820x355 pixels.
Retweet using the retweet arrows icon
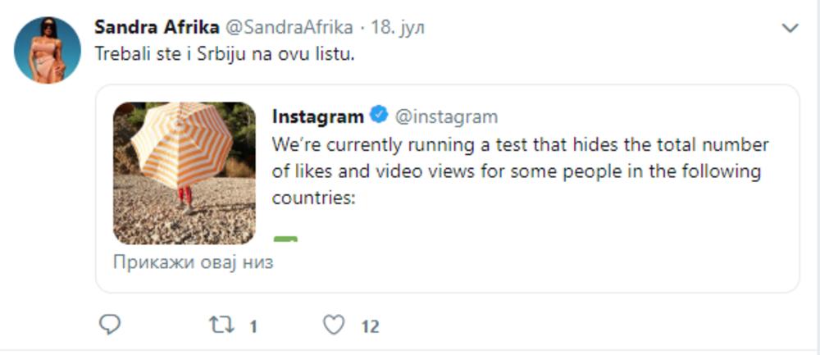[x=221, y=325]
